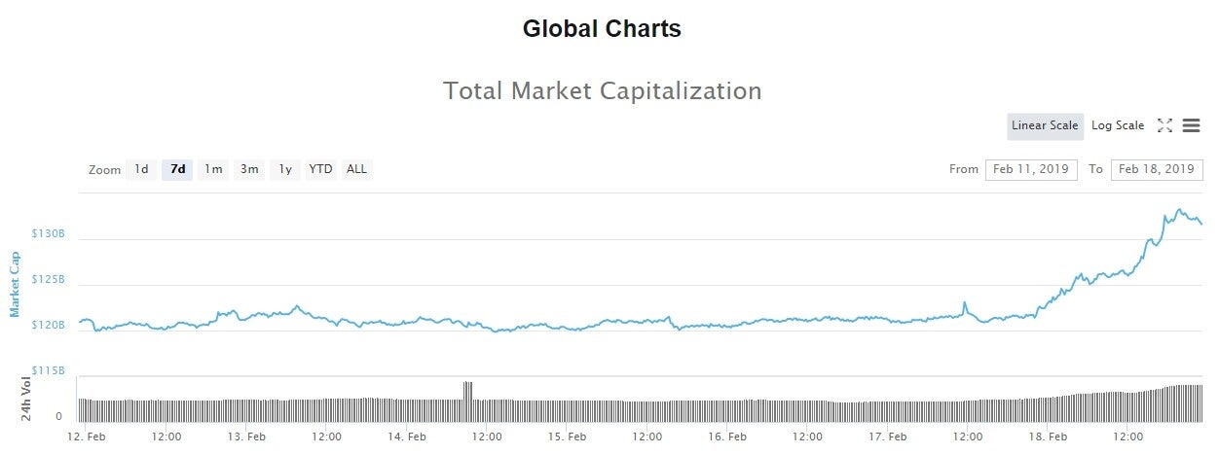Viewport: 1219px width, 454px height.
Task: Open the chart hamburger menu
Action: tap(1191, 125)
